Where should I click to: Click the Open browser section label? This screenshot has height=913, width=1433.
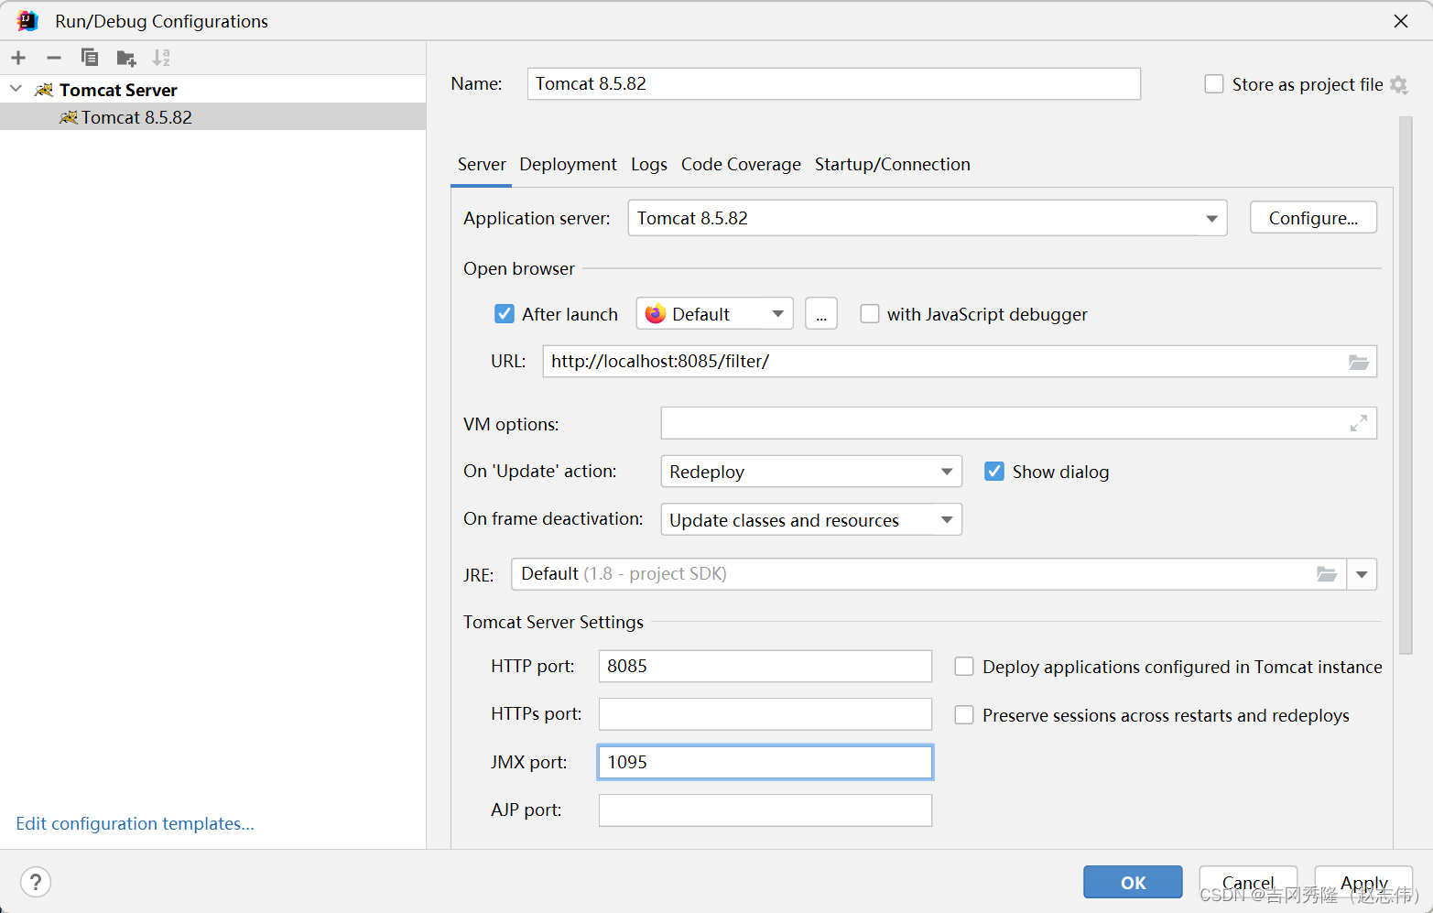tap(519, 268)
